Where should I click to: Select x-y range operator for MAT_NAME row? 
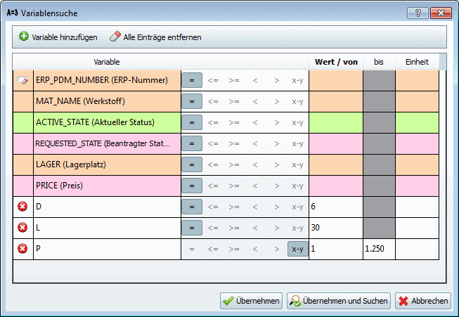click(x=297, y=101)
